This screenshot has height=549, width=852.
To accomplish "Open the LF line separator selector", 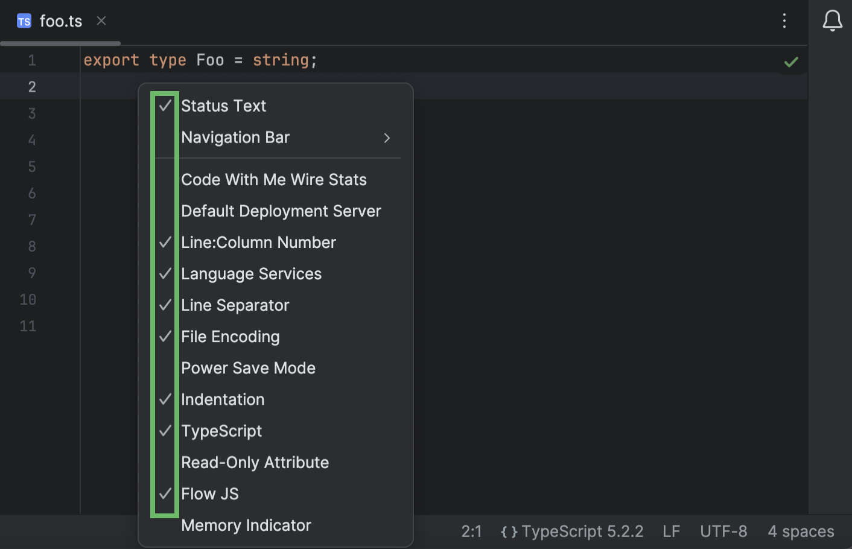I will tap(671, 531).
